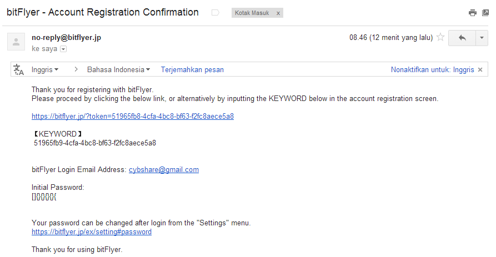
Task: Open the bitflyer.jp token confirmation link
Action: 132,117
